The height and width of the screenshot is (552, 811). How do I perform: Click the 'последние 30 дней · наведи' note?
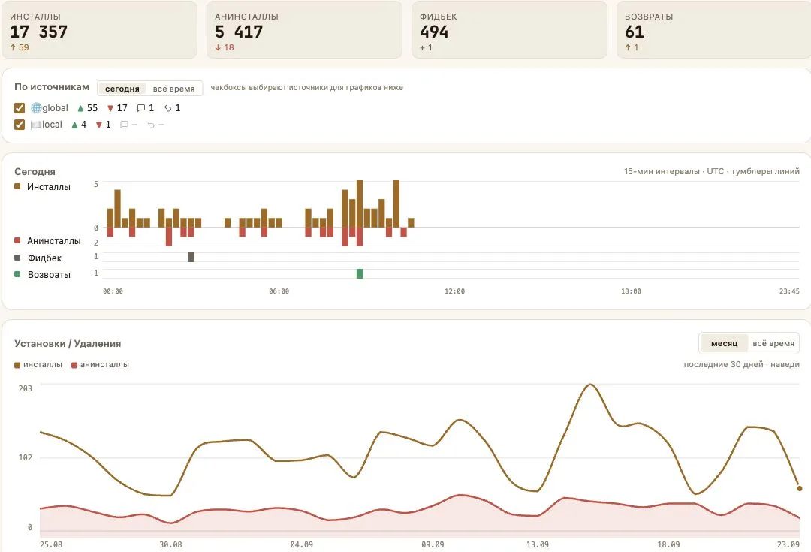pyautogui.click(x=742, y=364)
